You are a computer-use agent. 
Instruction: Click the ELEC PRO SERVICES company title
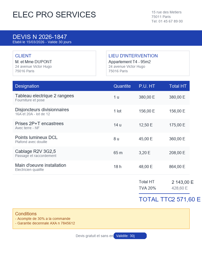pyautogui.click(x=54, y=15)
